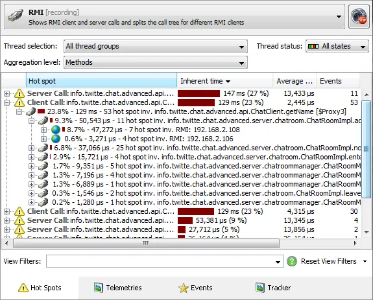The width and height of the screenshot is (373, 300).
Task: Click plug icon of 1.7% - 9,351 µs row
Action: tap(43, 166)
